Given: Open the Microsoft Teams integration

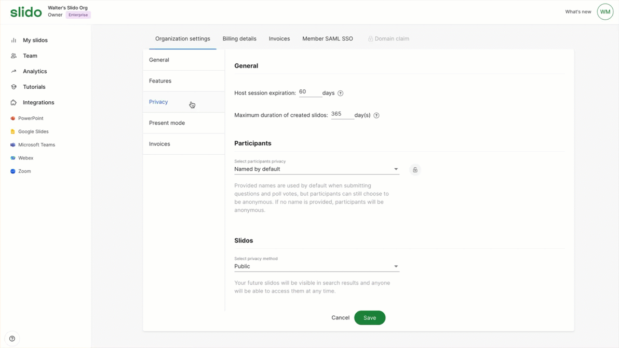Looking at the screenshot, I should (36, 145).
